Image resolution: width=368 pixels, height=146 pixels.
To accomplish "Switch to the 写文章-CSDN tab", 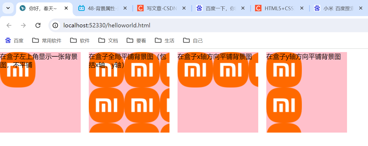I will pos(162,8).
